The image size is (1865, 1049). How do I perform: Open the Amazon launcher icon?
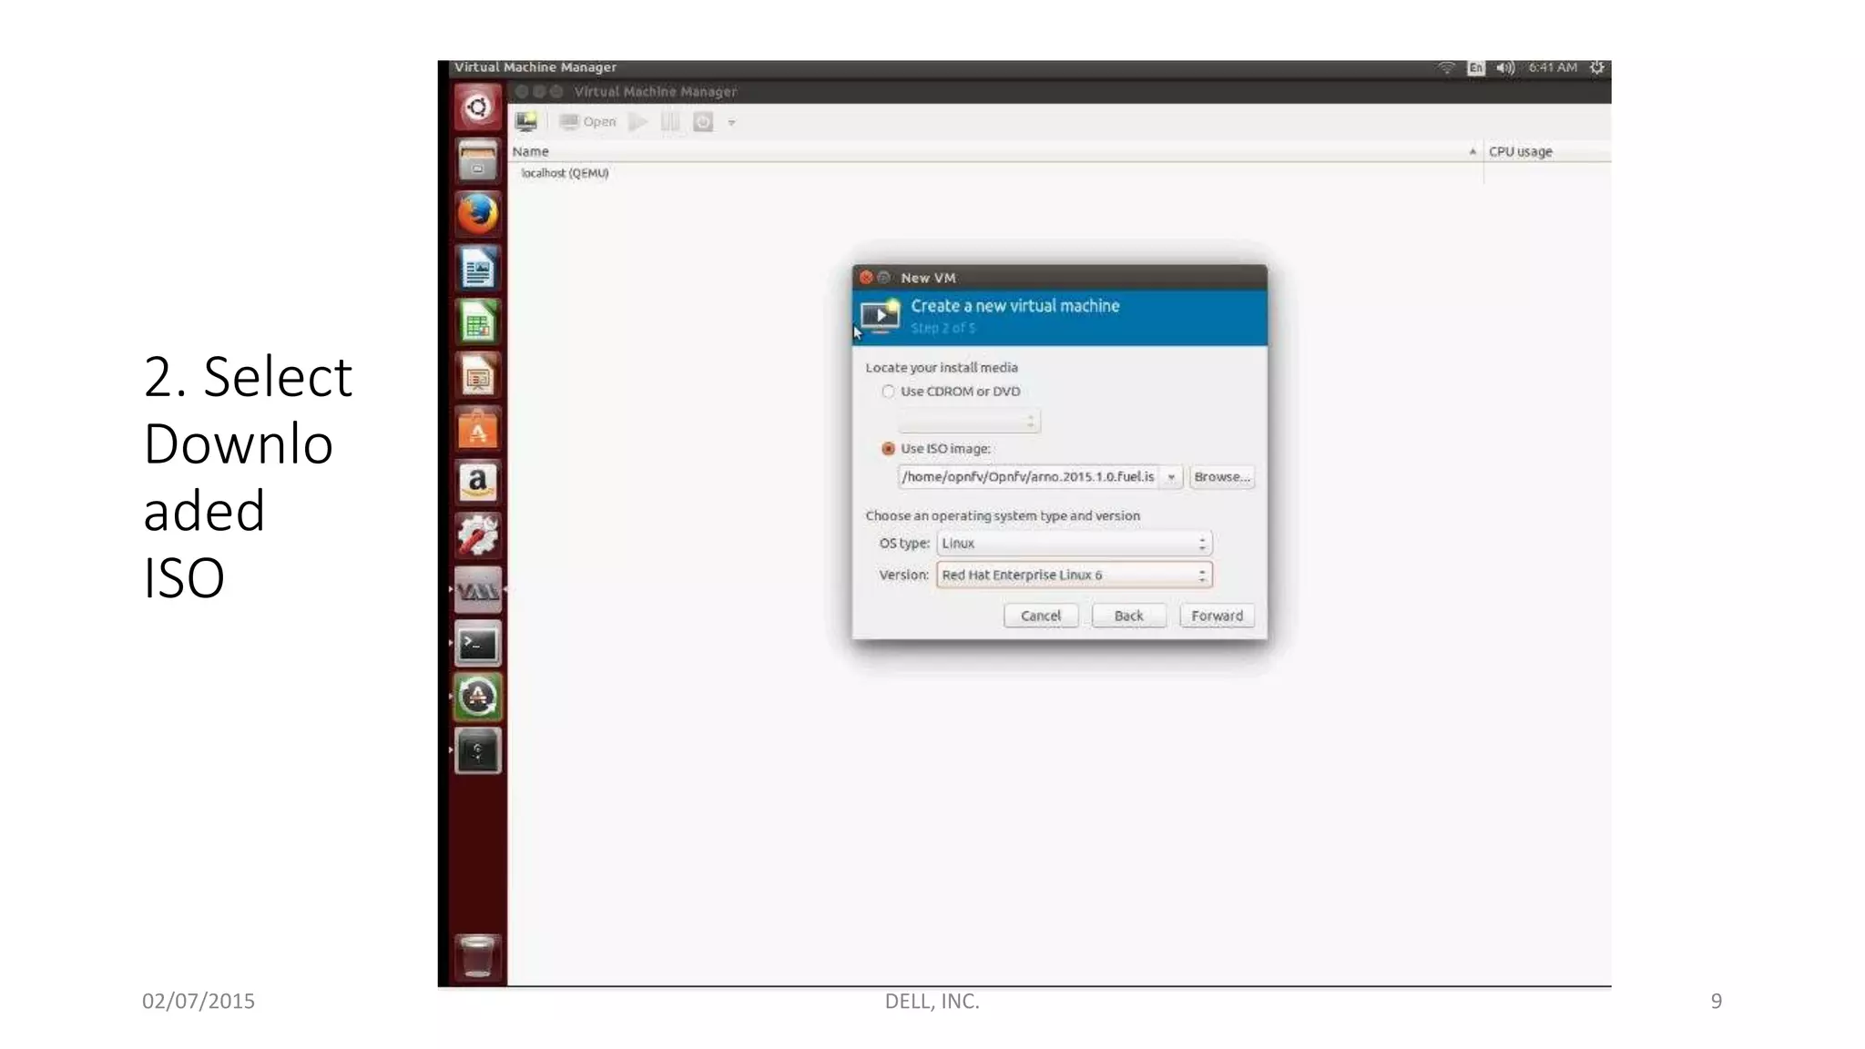(x=477, y=483)
